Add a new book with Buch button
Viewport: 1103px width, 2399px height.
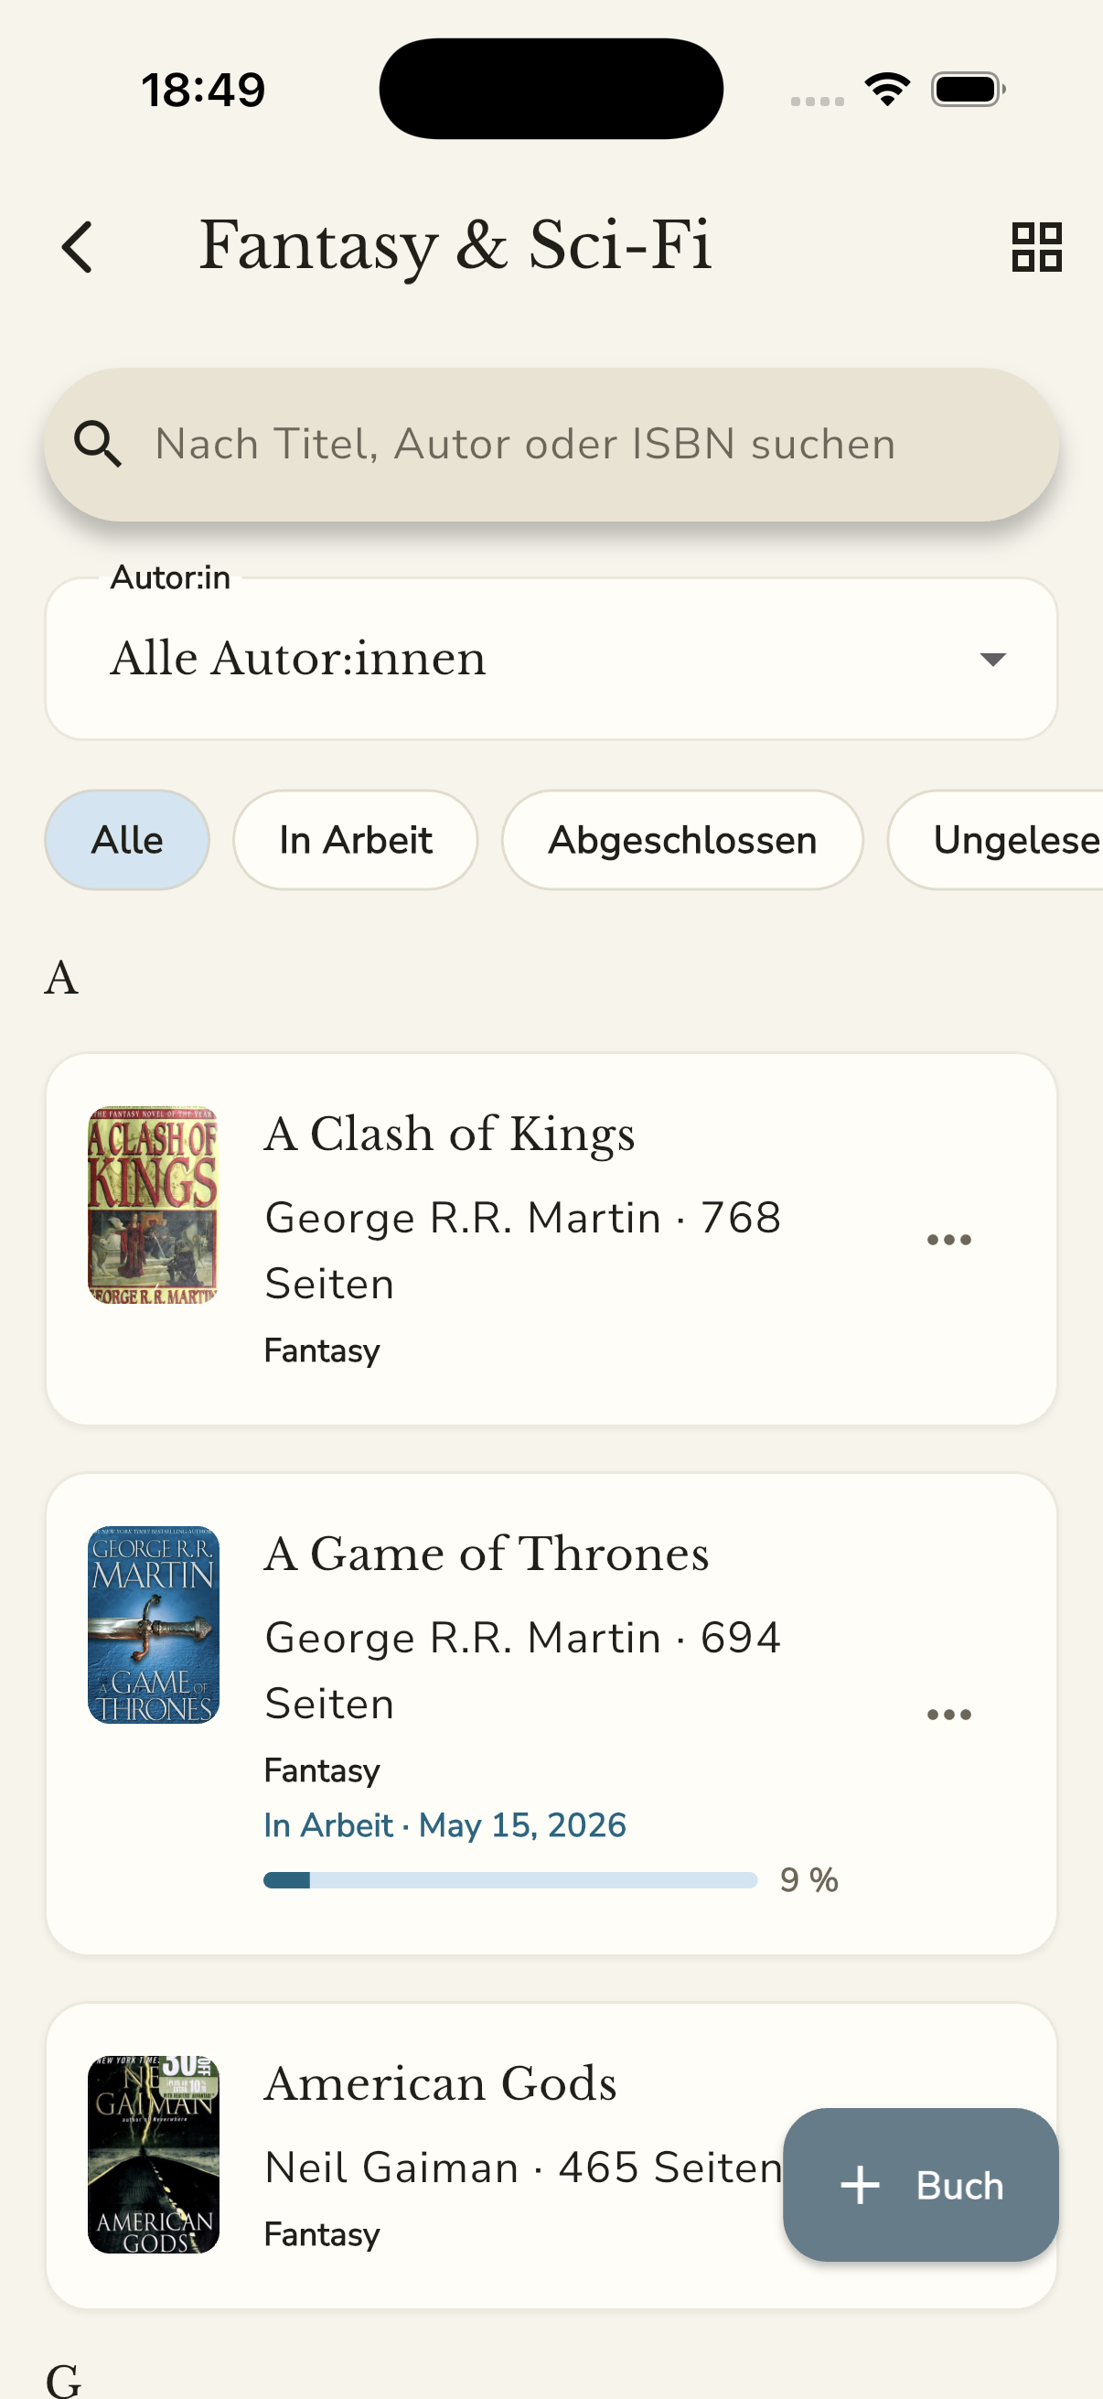point(921,2185)
